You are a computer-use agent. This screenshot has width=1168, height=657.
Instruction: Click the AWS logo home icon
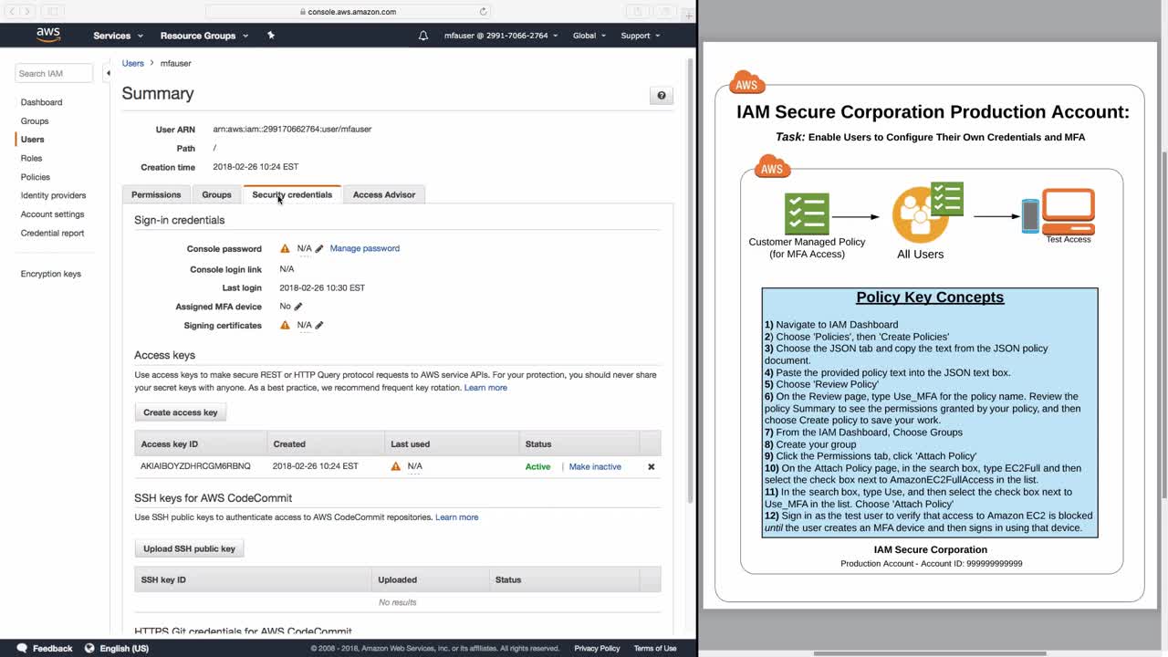point(48,35)
